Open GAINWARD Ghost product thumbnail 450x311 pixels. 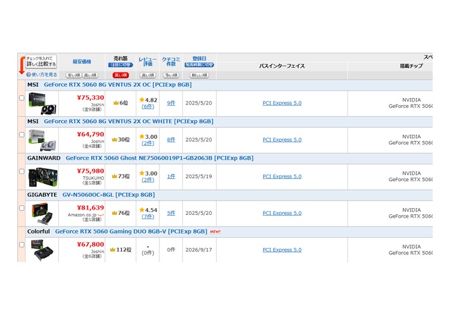coord(43,177)
